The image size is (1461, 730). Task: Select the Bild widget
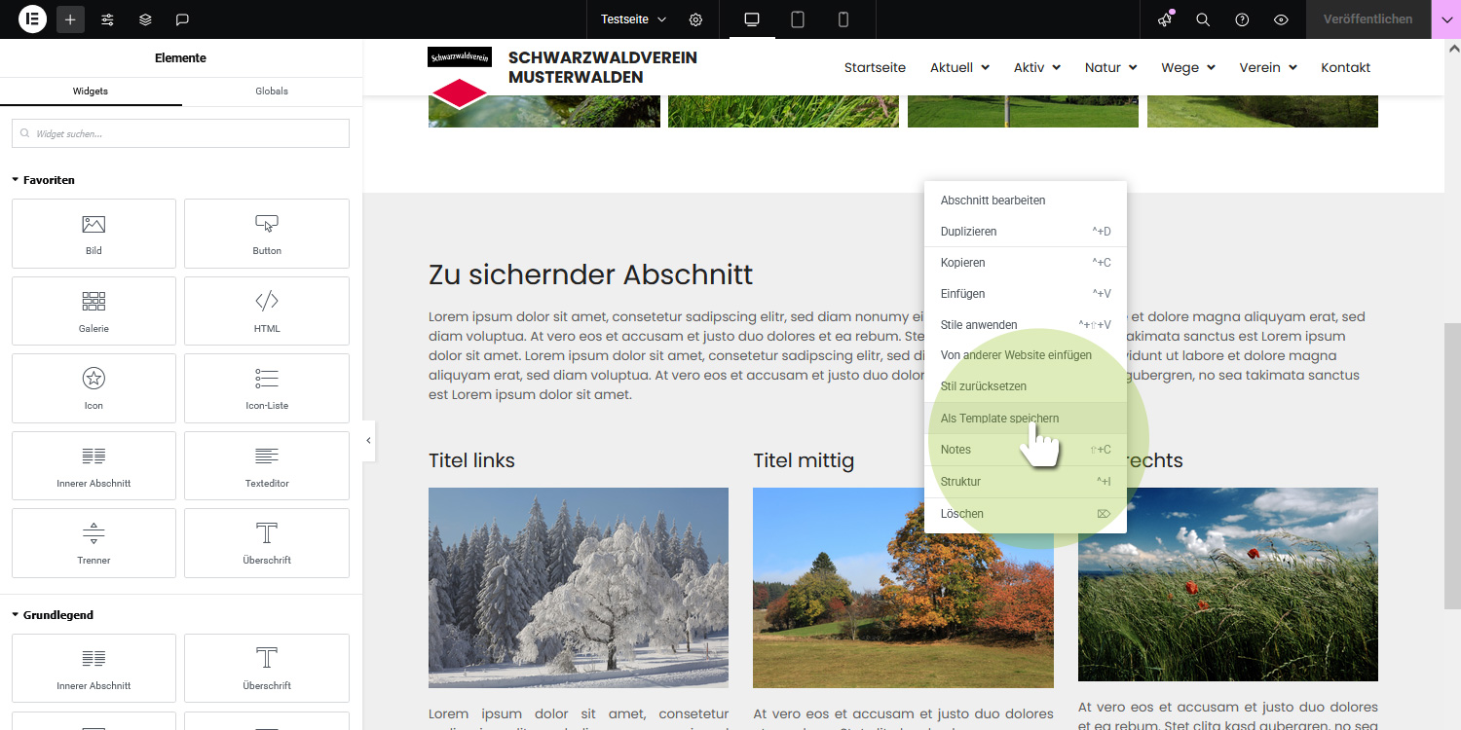pyautogui.click(x=94, y=234)
